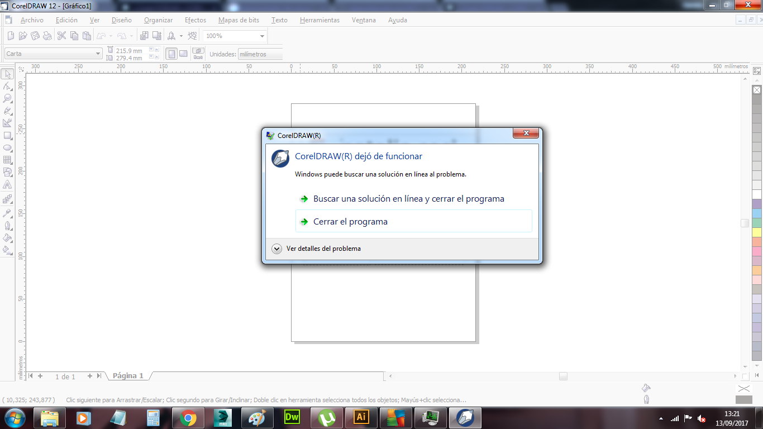Open Chrome from the taskbar

(x=188, y=418)
